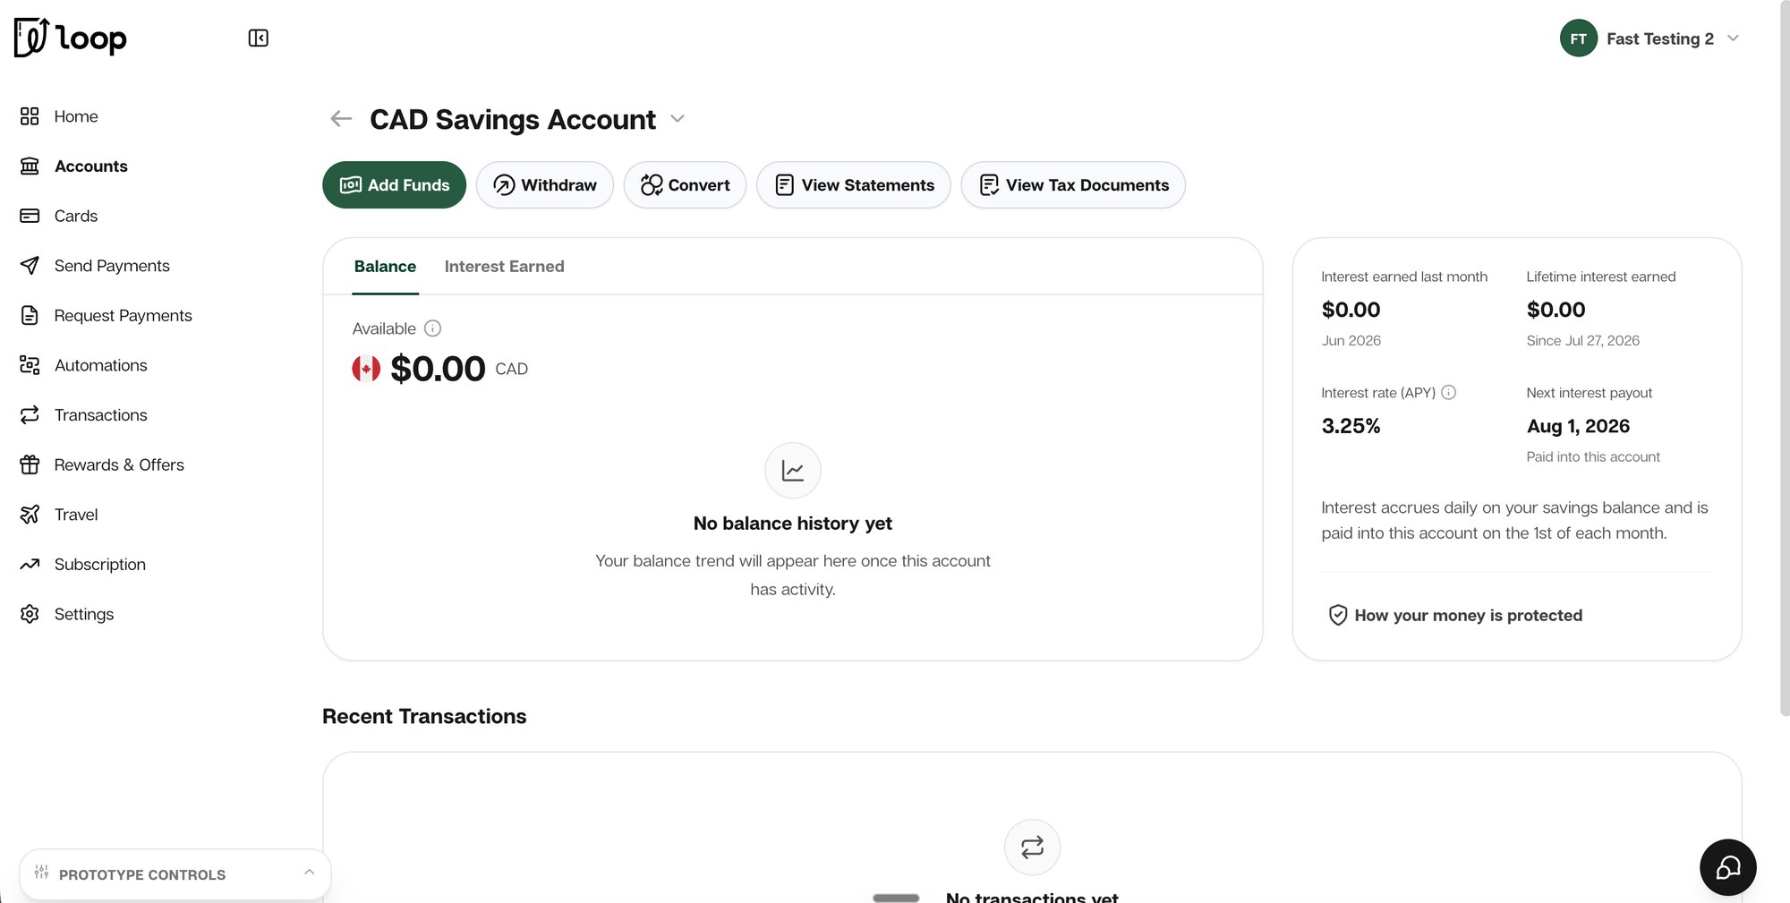Click the Aug 1, 2026 payout date
1790x903 pixels.
pyautogui.click(x=1578, y=426)
